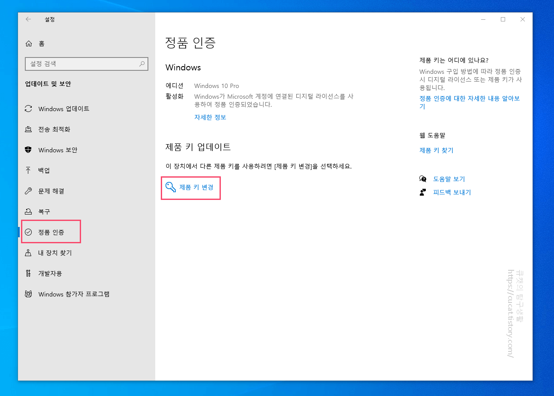Viewport: 554px width, 396px height.
Task: Click the magnifier icon in the search box
Action: (142, 64)
